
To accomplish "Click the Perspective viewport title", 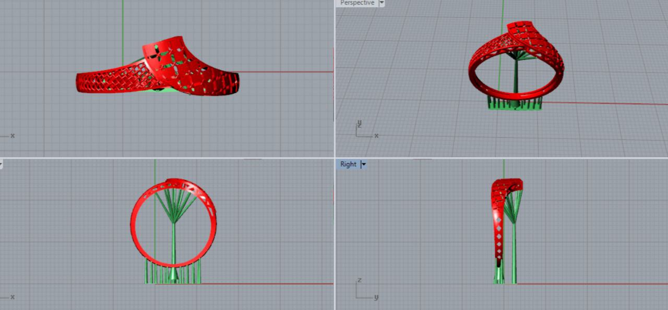I will click(x=357, y=3).
